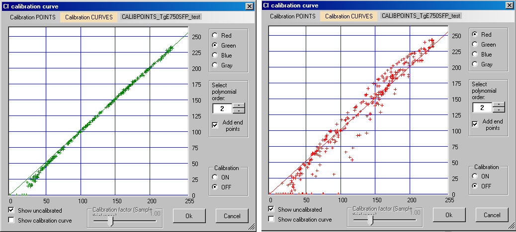
Task: Click CALIBPOINTS_TgE750SFP_test label in left window
Action: 162,17
